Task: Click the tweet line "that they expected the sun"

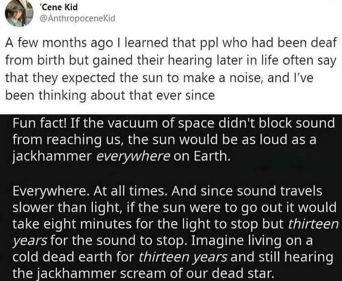Action: (159, 78)
